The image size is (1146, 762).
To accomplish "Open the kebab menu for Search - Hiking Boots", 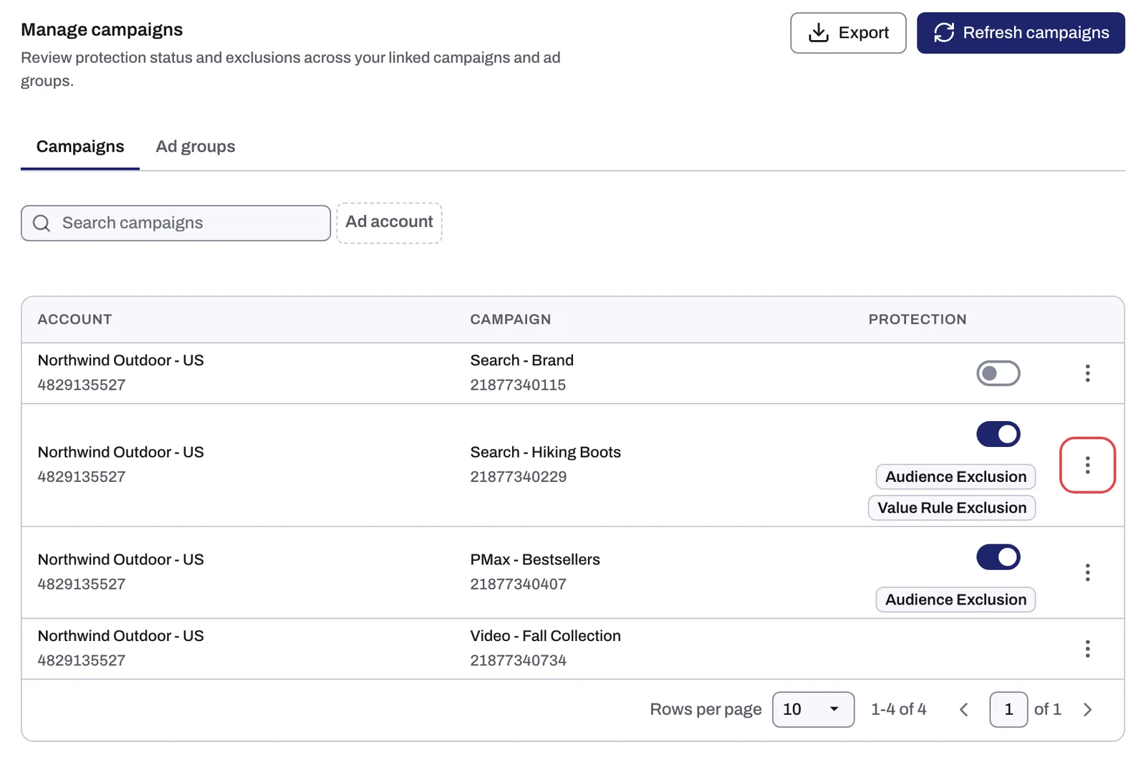I will click(x=1087, y=465).
